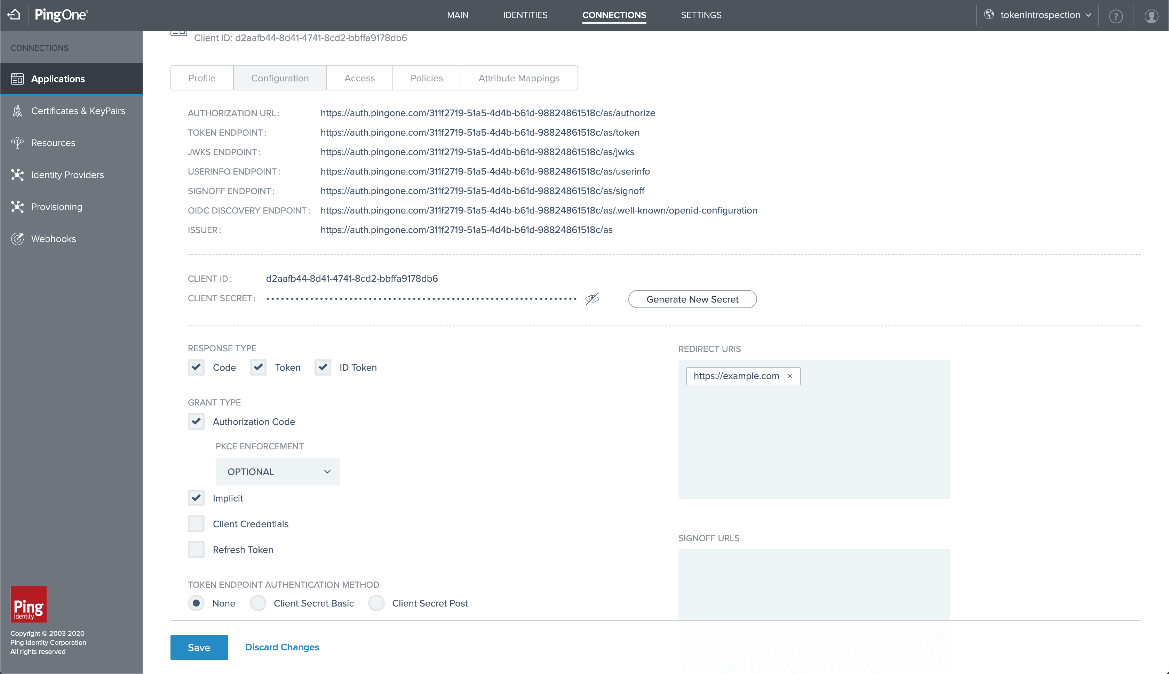
Task: Select None authentication method
Action: [196, 603]
